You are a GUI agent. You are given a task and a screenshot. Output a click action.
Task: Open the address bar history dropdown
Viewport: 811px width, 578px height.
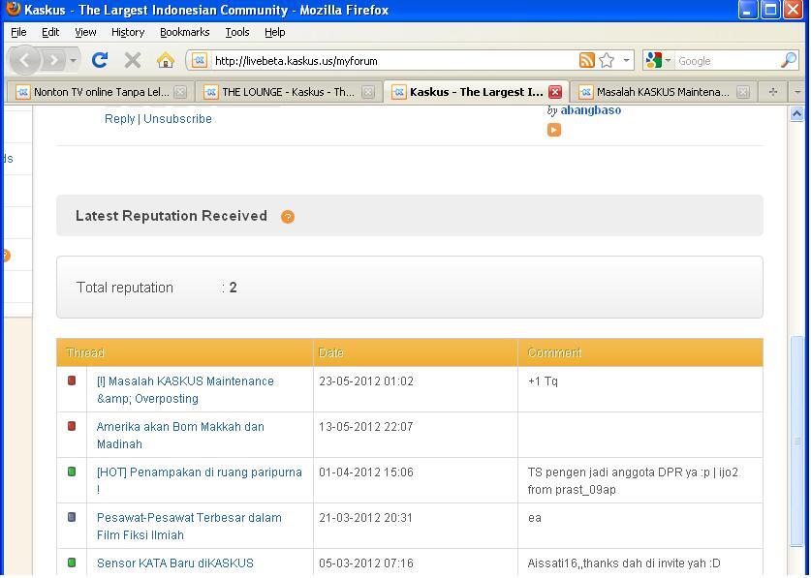pos(626,60)
